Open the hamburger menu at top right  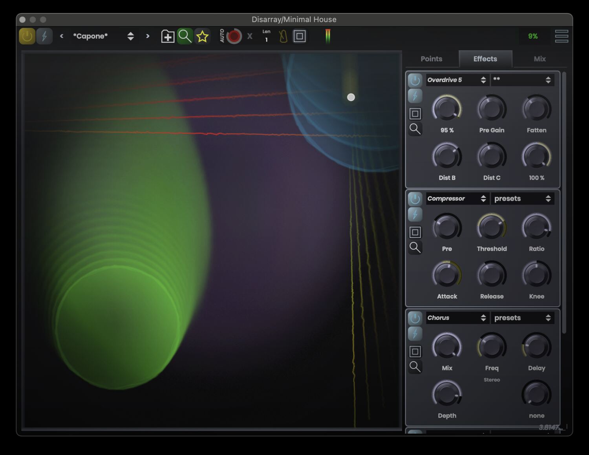pos(562,36)
